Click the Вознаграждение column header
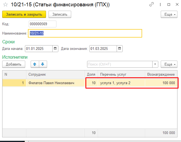The height and width of the screenshot is (142, 181). click(x=161, y=74)
